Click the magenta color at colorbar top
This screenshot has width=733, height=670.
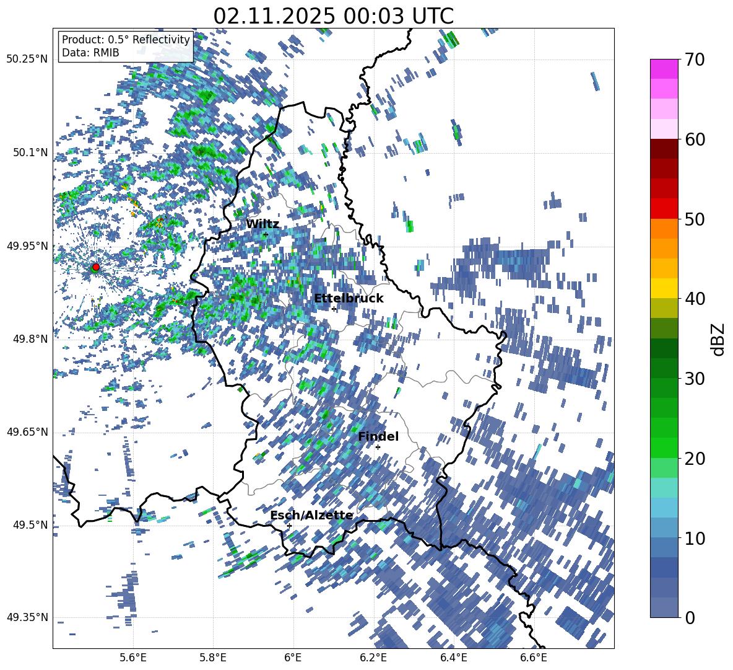click(664, 69)
